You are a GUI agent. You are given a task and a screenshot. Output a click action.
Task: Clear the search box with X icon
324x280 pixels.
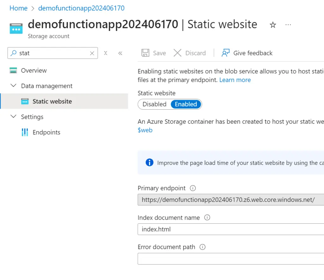point(92,53)
